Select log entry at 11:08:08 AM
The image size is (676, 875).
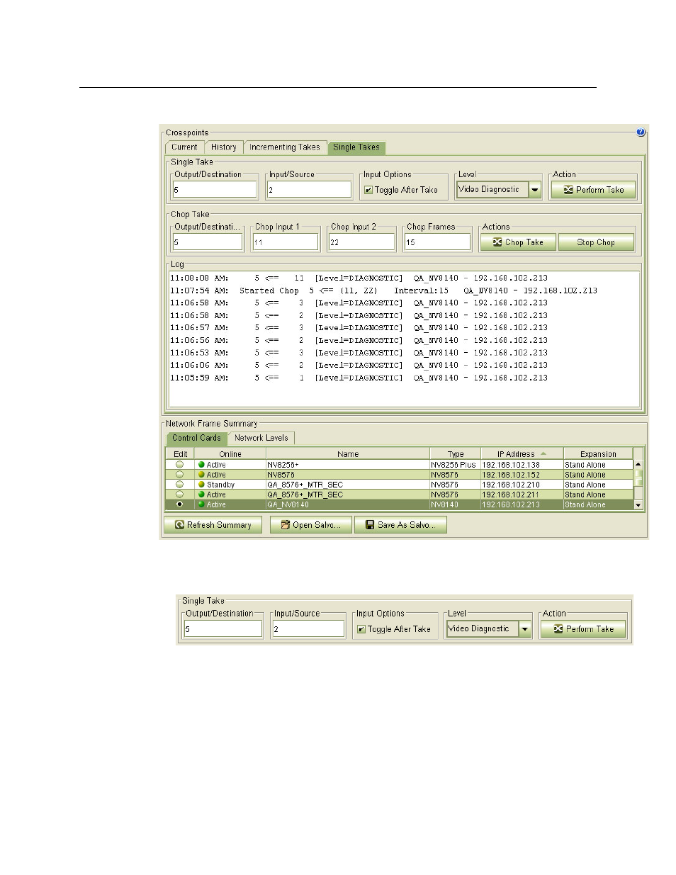click(x=359, y=278)
